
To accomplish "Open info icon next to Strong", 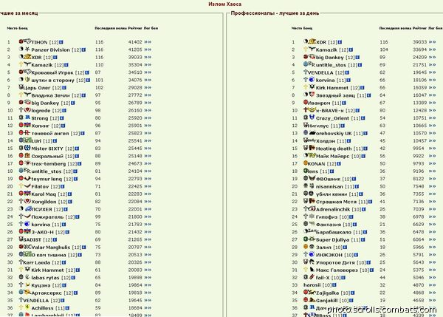I will [61, 118].
